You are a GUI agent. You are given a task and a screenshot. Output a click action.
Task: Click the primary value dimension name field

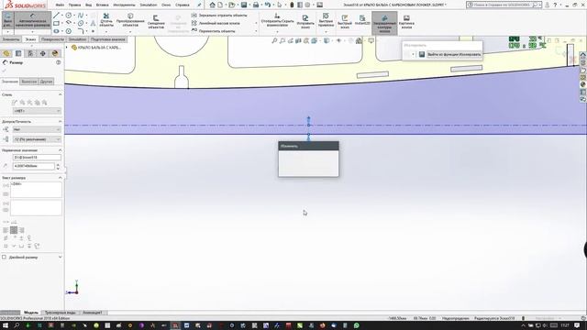pos(37,158)
